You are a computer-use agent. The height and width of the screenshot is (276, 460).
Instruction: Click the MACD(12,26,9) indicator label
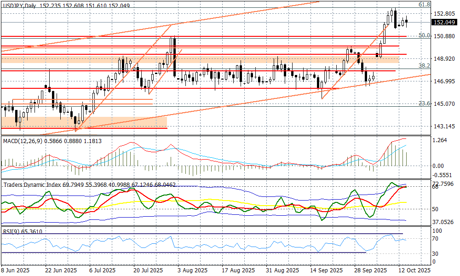pyautogui.click(x=23, y=141)
